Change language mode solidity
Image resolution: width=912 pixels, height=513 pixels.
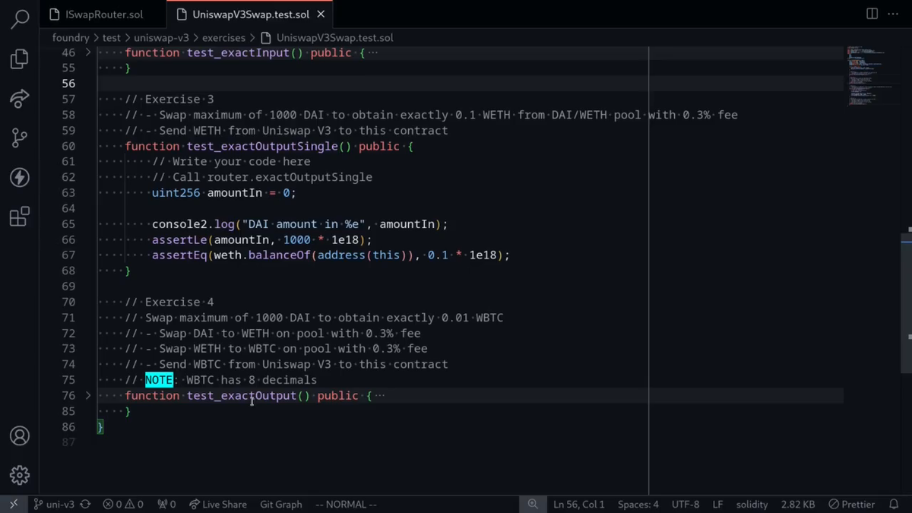tap(752, 504)
